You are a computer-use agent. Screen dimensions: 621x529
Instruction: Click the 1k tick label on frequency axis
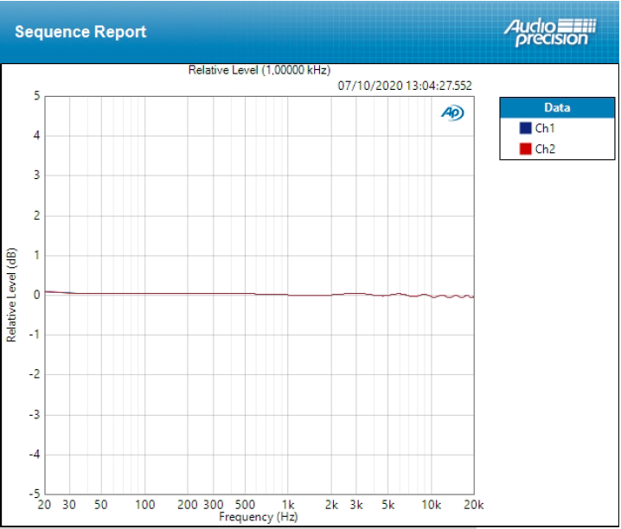point(288,505)
